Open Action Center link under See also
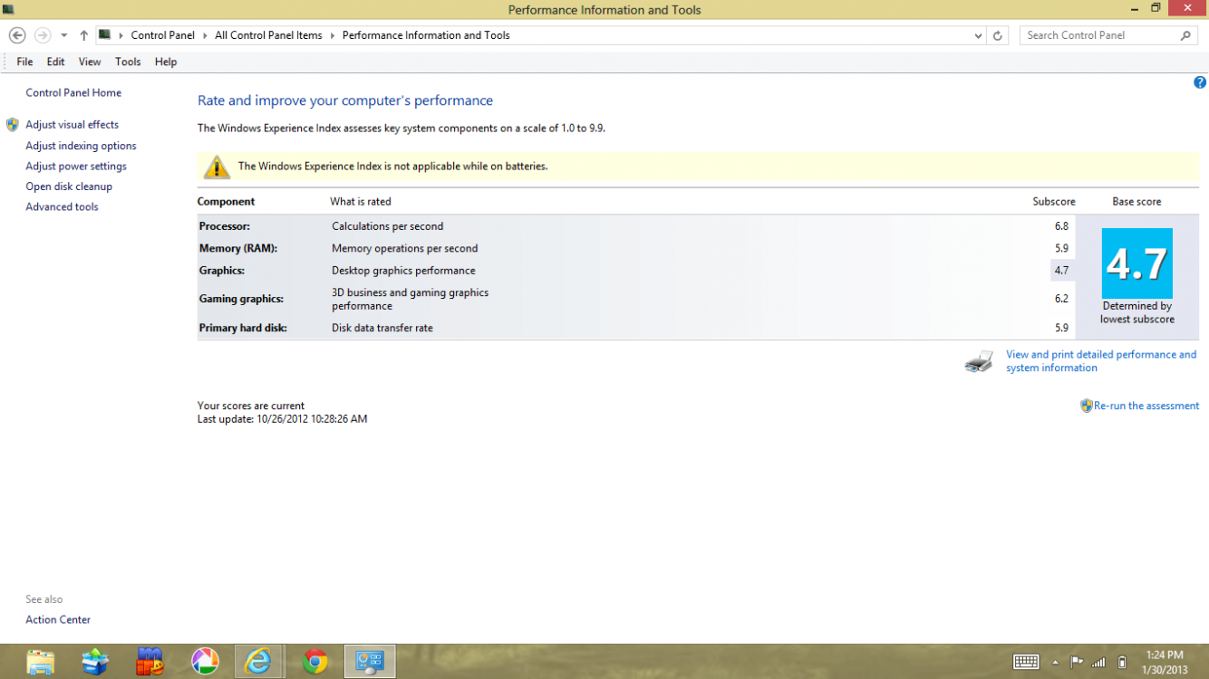 (58, 620)
